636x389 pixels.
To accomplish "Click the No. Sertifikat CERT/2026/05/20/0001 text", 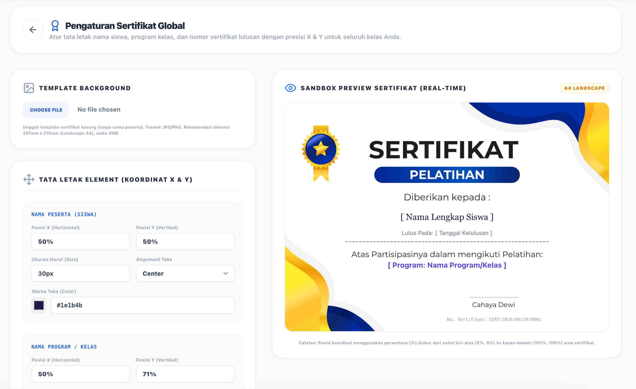I will [494, 319].
